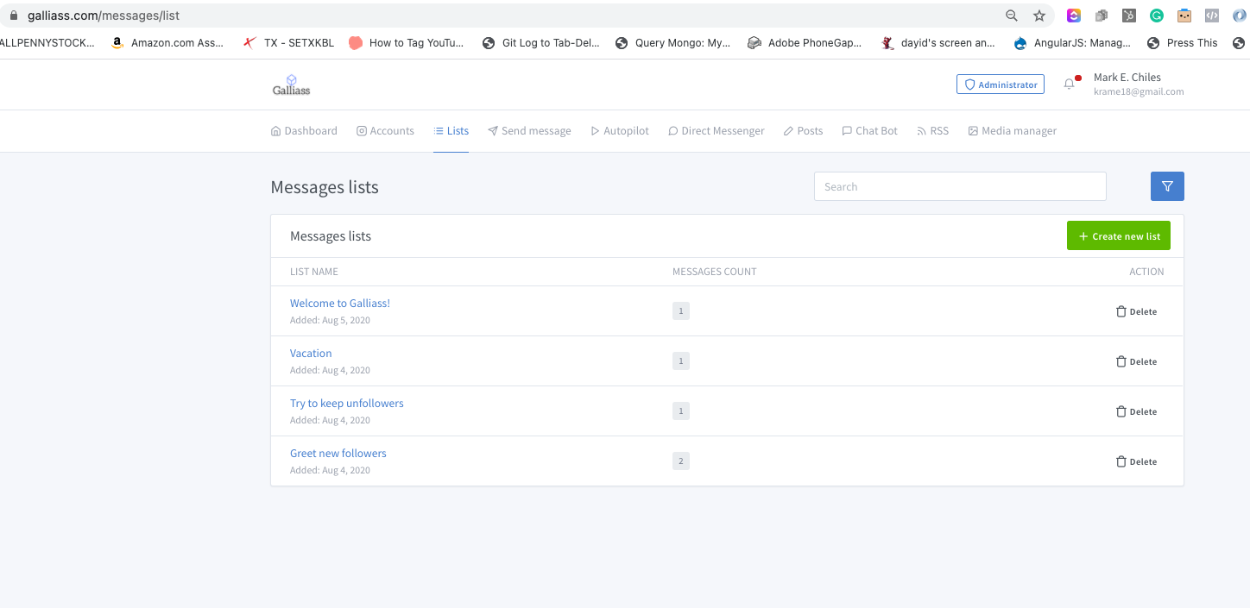This screenshot has width=1250, height=608.
Task: Open the Media manager tab
Action: 1013,131
